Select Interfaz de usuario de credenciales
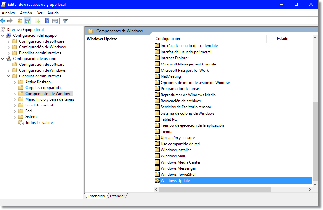323x210 pixels. (190, 45)
